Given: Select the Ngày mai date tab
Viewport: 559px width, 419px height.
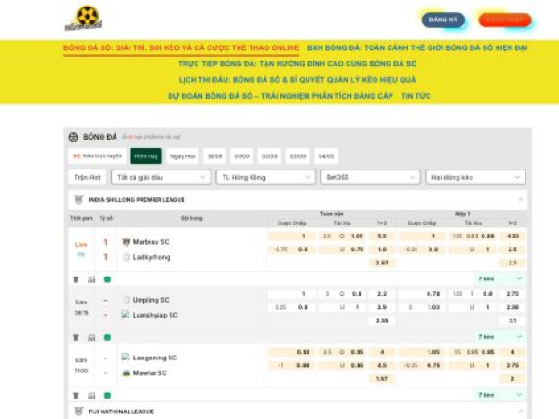Looking at the screenshot, I should [183, 156].
